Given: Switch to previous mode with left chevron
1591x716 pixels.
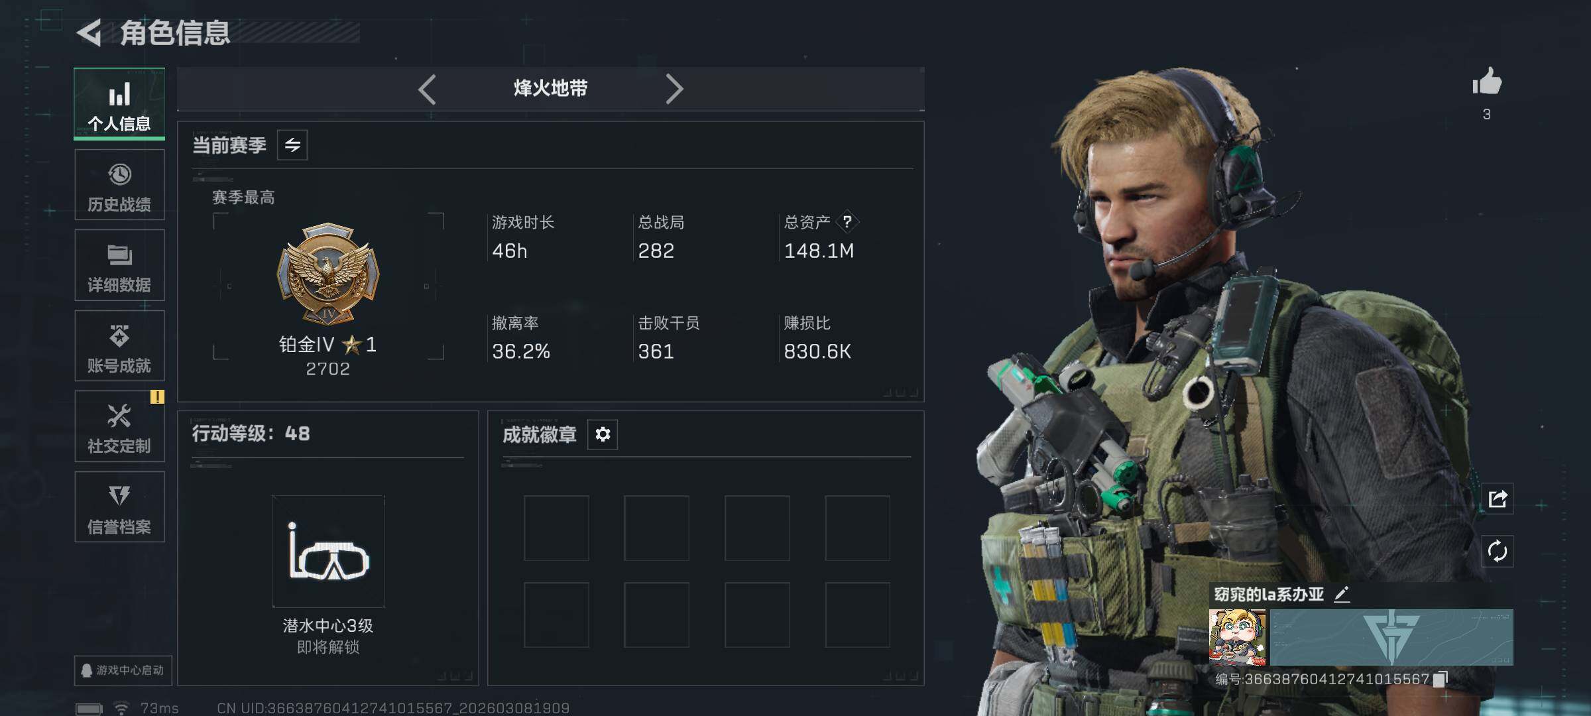Looking at the screenshot, I should pyautogui.click(x=427, y=89).
